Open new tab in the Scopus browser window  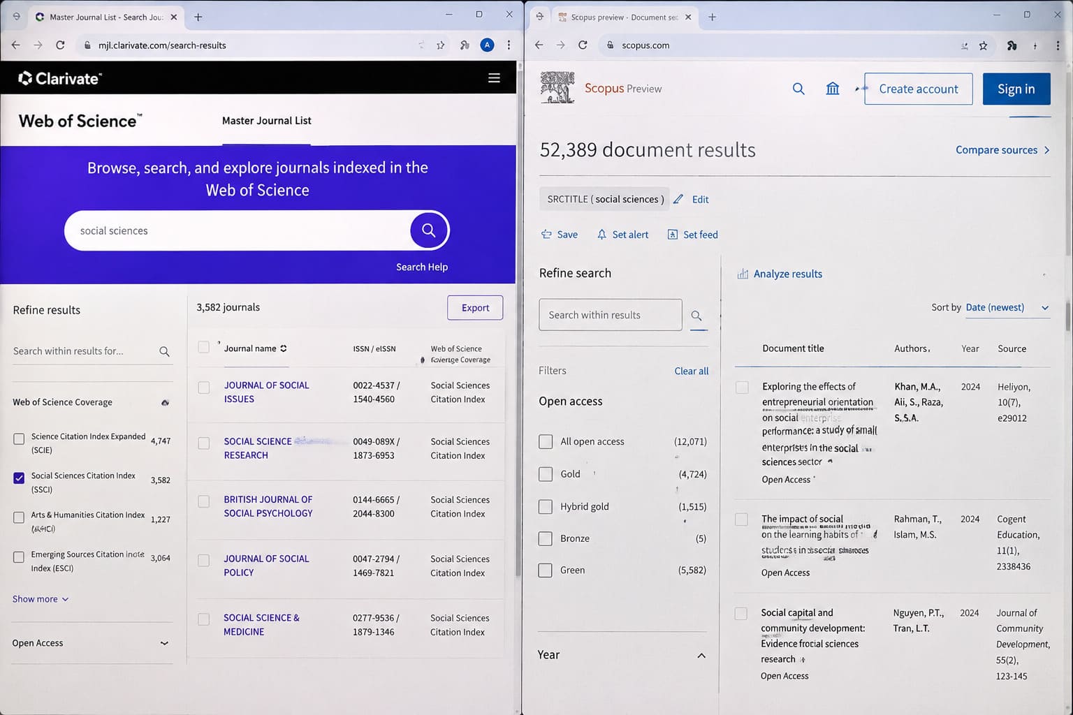coord(712,17)
